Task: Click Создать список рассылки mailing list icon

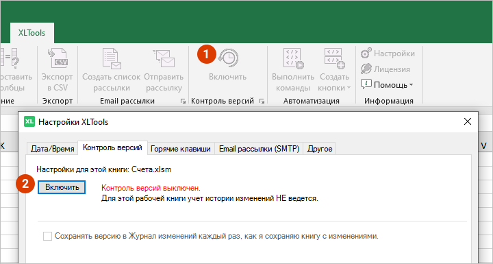Action: pyautogui.click(x=112, y=58)
